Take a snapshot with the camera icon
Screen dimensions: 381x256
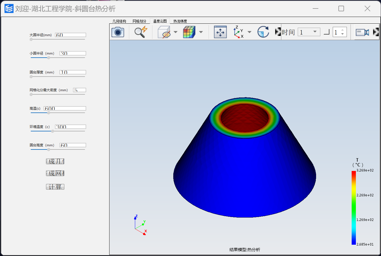click(x=118, y=32)
